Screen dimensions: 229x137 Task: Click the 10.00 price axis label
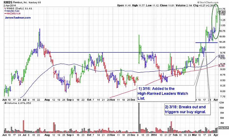[222, 47]
